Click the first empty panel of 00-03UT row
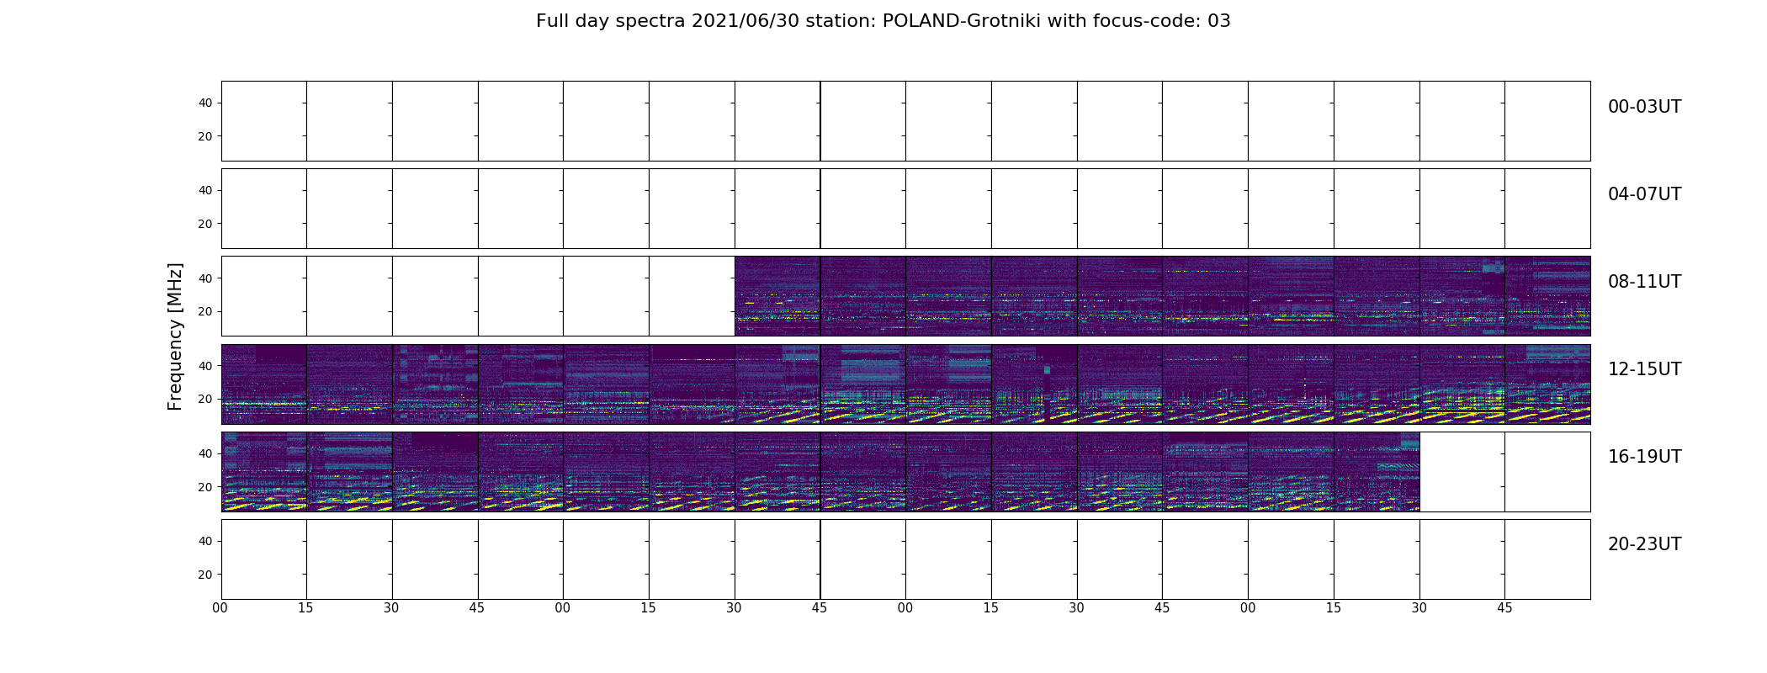Image resolution: width=1767 pixels, height=673 pixels. (x=264, y=121)
